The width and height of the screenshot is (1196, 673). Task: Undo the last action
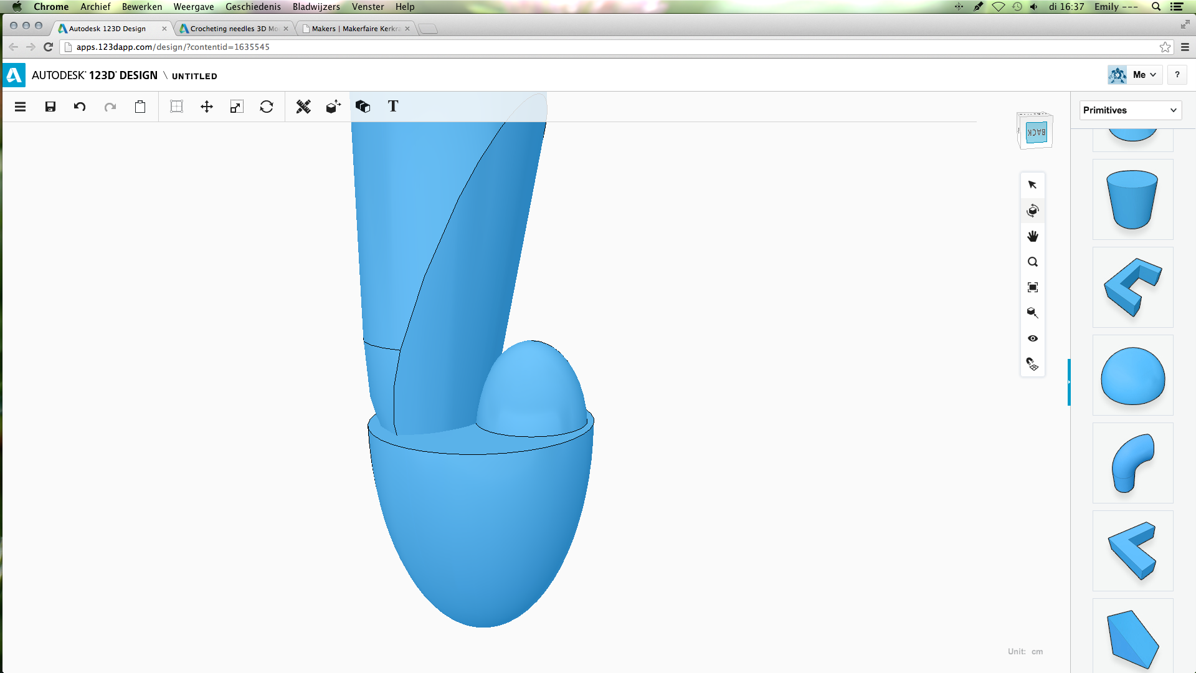[80, 107]
